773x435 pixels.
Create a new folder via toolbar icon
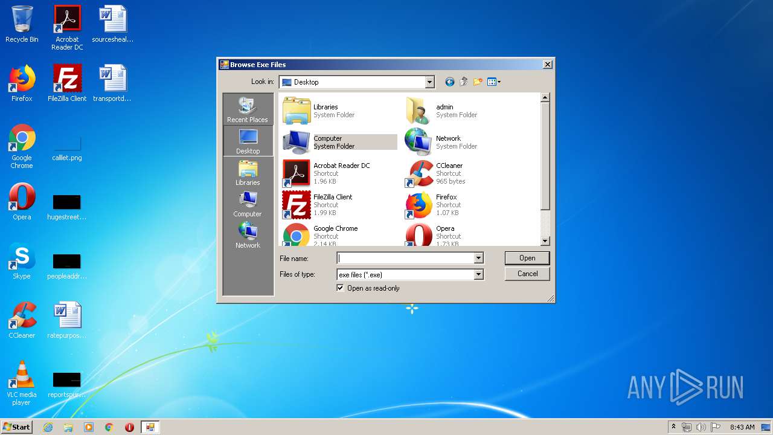478,82
